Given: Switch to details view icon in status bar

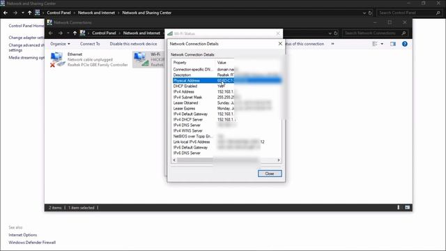Looking at the screenshot, I should [x=399, y=208].
